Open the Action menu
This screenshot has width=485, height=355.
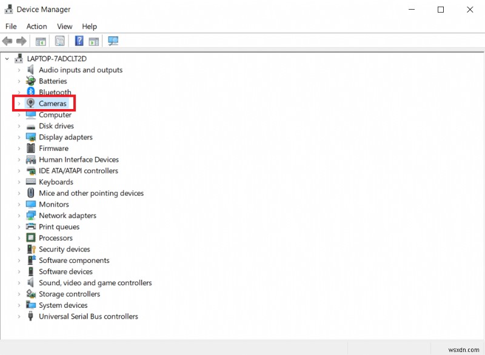[x=36, y=26]
